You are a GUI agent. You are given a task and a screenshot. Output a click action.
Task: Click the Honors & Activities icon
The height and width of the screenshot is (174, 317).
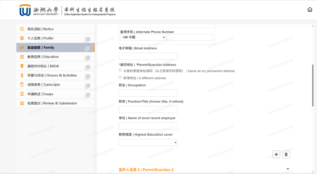click(x=21, y=75)
